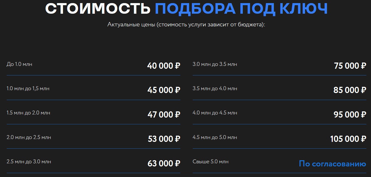The image size is (371, 177).
Task: Click the 53 000 ₽ price
Action: (164, 139)
